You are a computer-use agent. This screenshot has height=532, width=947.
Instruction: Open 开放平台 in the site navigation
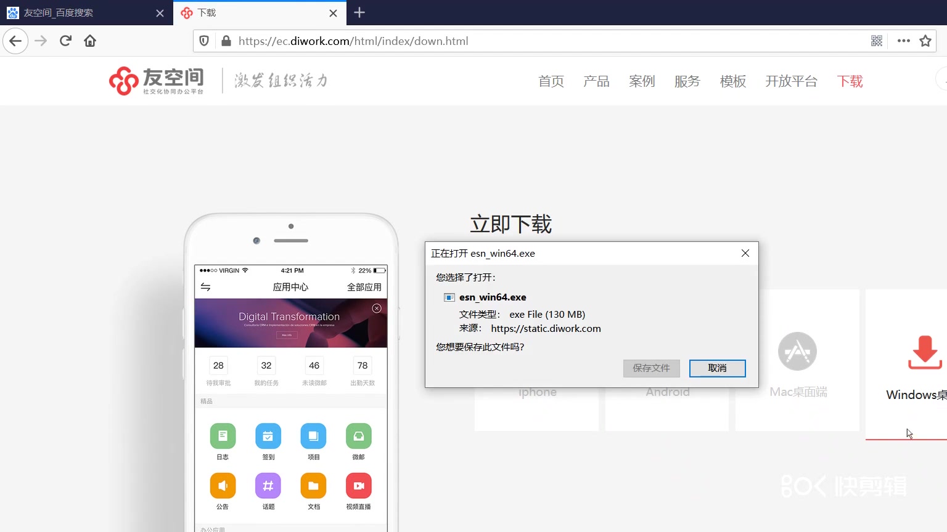[792, 81]
